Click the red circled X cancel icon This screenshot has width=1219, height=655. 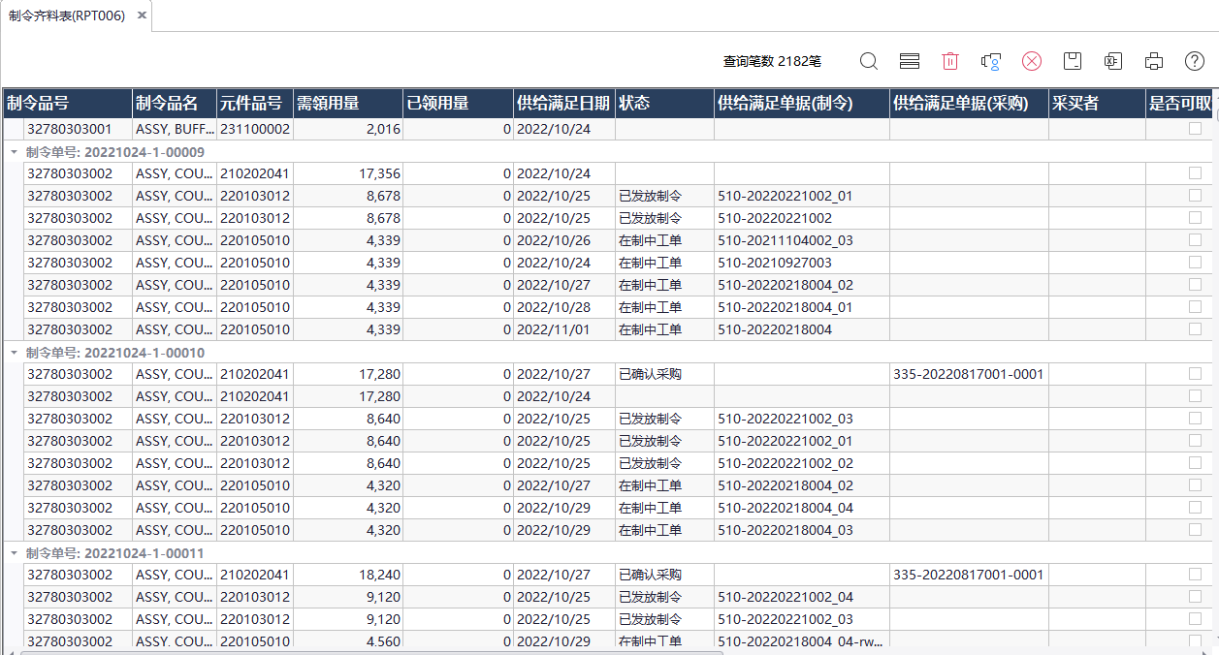click(1032, 61)
